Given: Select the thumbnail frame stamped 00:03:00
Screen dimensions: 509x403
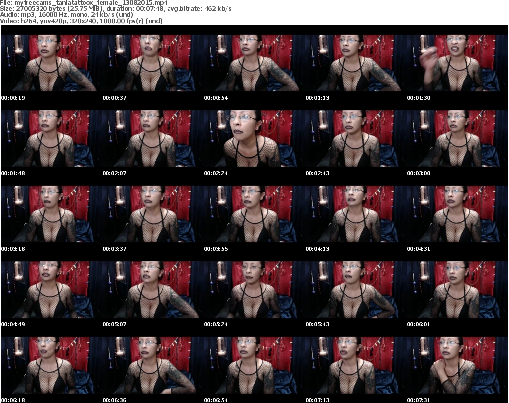Looking at the screenshot, I should click(457, 139).
